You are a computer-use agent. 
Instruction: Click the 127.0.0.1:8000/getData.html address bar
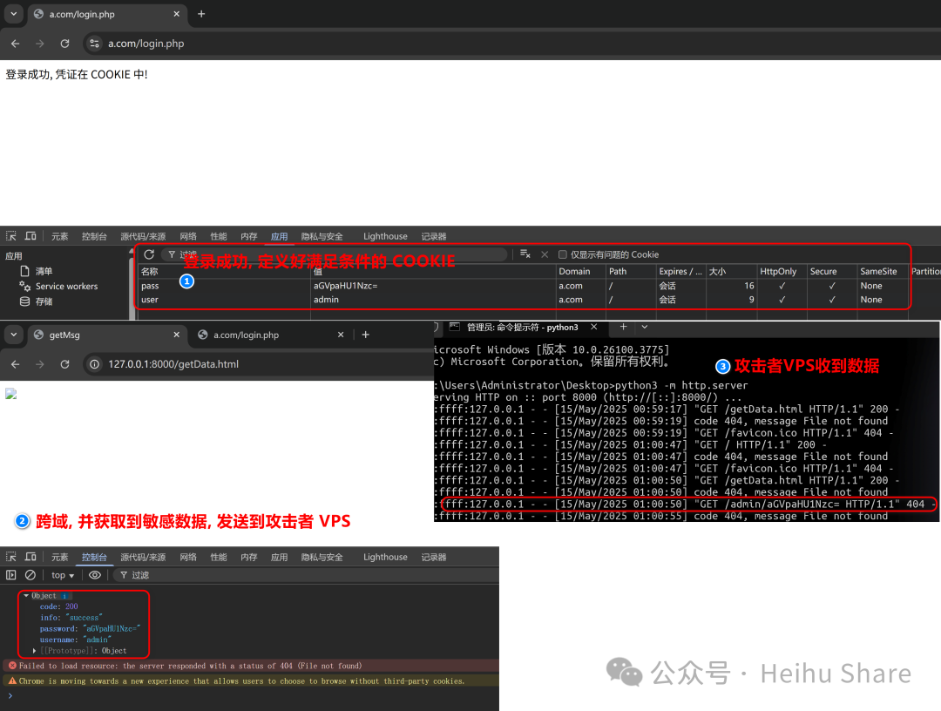click(258, 364)
